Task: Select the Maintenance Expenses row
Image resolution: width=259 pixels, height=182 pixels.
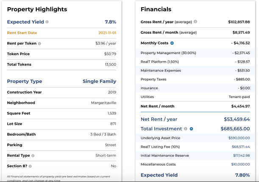Action: (195, 70)
